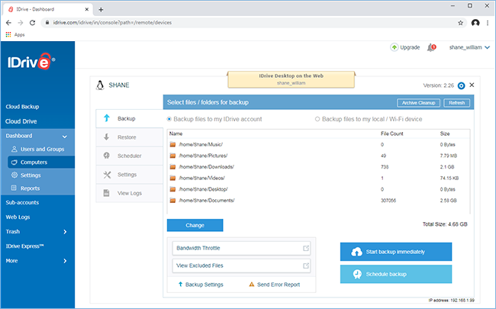Click the Scheduler clock icon
496x309 pixels.
point(107,156)
